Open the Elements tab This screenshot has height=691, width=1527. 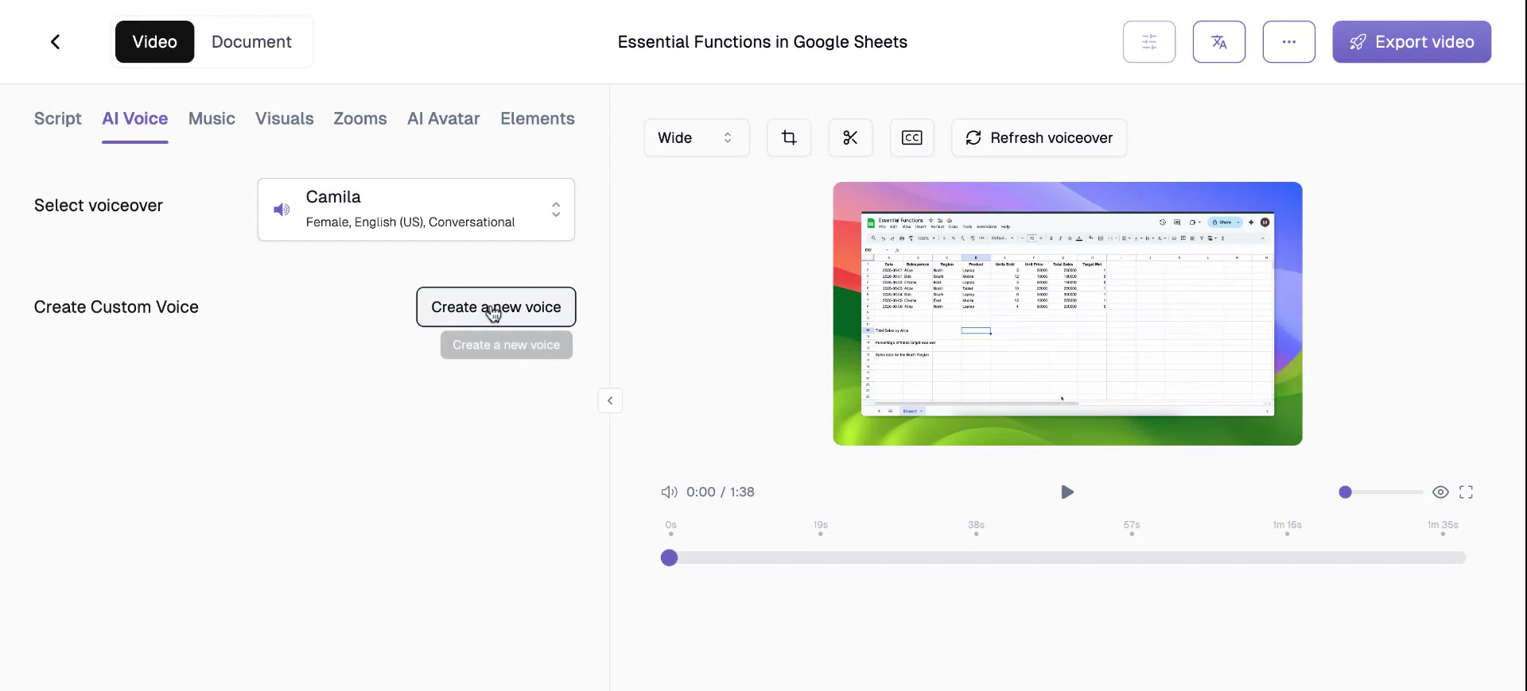click(x=538, y=118)
